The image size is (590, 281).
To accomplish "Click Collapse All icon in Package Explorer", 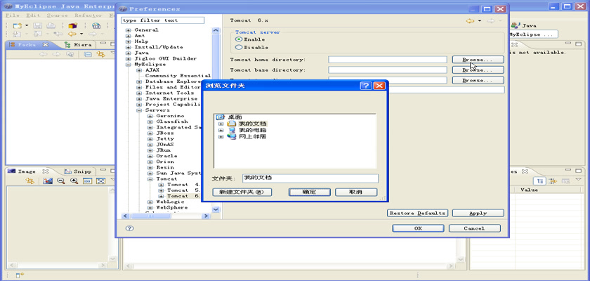I will point(87,54).
